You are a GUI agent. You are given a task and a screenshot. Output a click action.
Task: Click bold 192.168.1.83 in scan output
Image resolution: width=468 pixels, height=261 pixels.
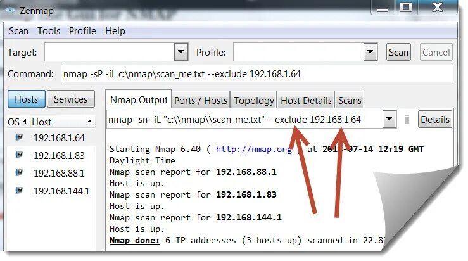click(x=246, y=194)
